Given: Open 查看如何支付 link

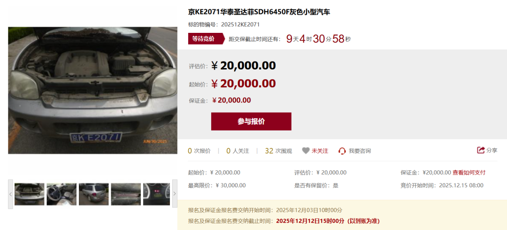Looking at the screenshot, I should click(x=469, y=172).
